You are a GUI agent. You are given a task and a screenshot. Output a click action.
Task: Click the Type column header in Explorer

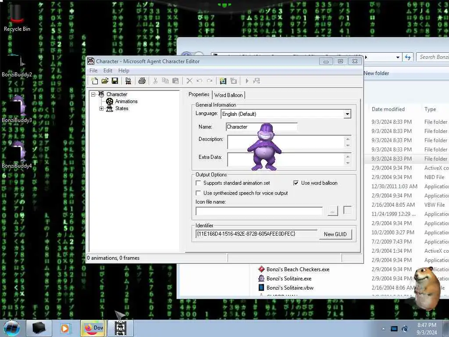point(430,109)
